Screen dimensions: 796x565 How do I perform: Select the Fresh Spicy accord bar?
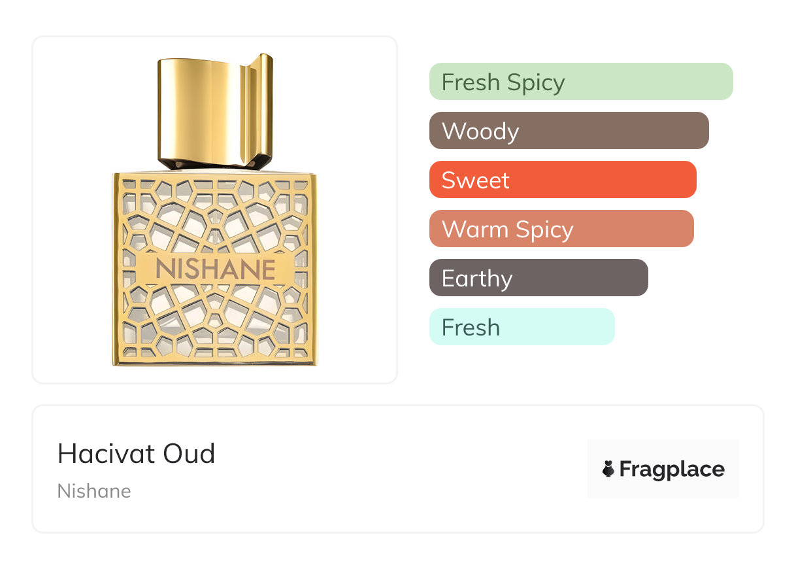[x=580, y=82]
